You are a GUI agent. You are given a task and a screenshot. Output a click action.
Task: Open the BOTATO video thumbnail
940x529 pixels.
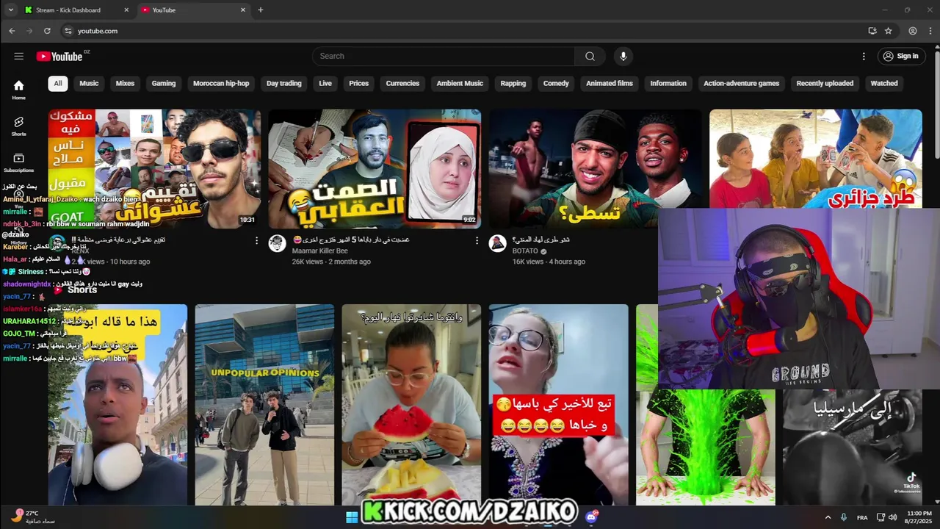(x=595, y=169)
